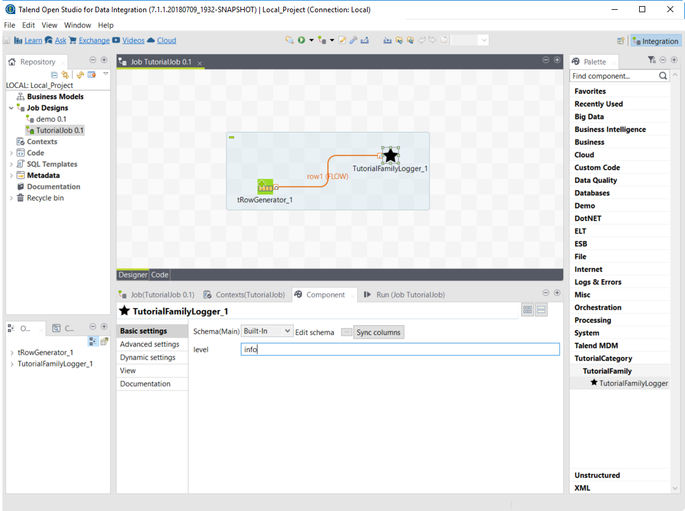Viewport: 685px width, 511px height.
Task: Toggle the single-column layout view in Component
Action: [x=541, y=310]
